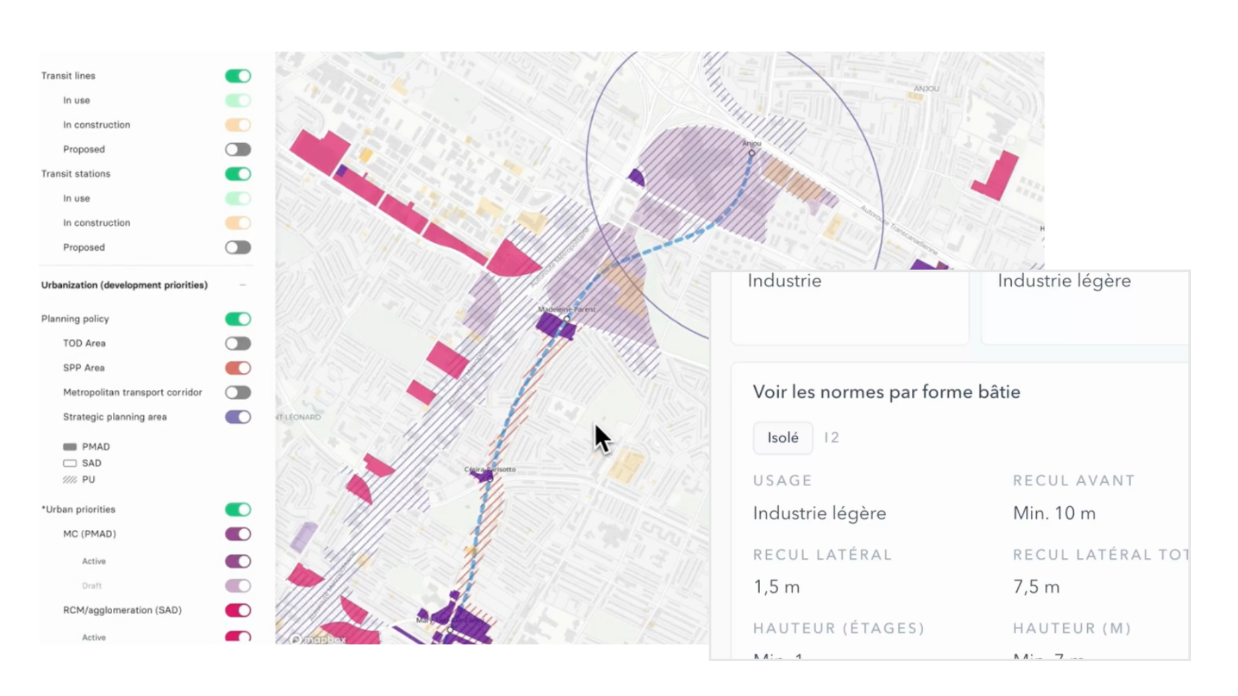The width and height of the screenshot is (1238, 696).
Task: Collapse the Urbanization (development priorities) section
Action: (242, 285)
